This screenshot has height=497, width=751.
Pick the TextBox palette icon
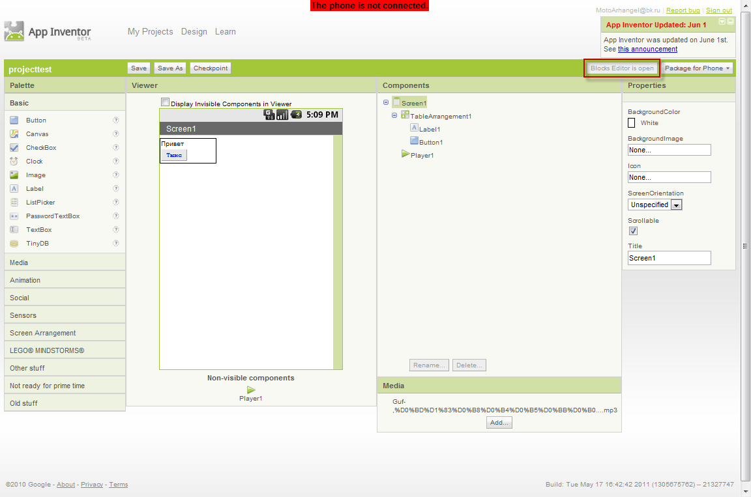[x=14, y=229]
